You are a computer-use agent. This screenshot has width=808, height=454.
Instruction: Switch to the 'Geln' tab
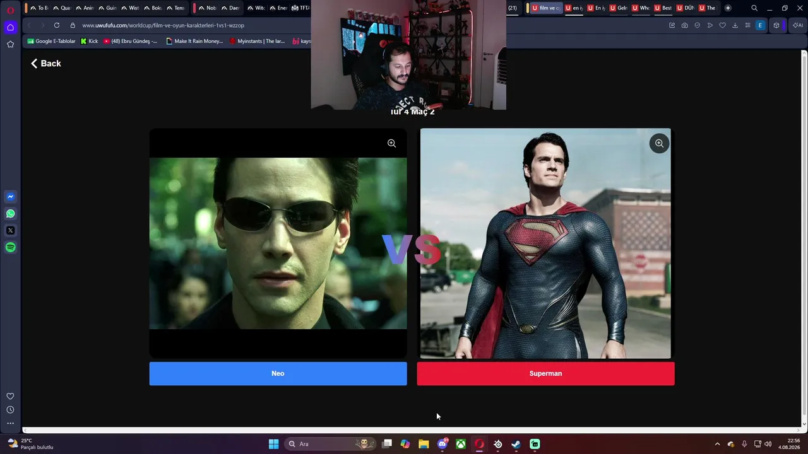click(619, 8)
